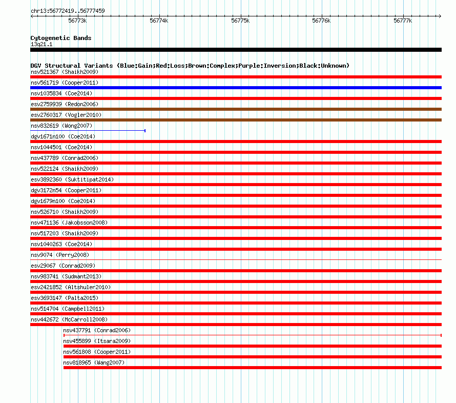Open the nsv561719 (Cooper2011) label
The height and width of the screenshot is (403, 456).
[x=65, y=83]
